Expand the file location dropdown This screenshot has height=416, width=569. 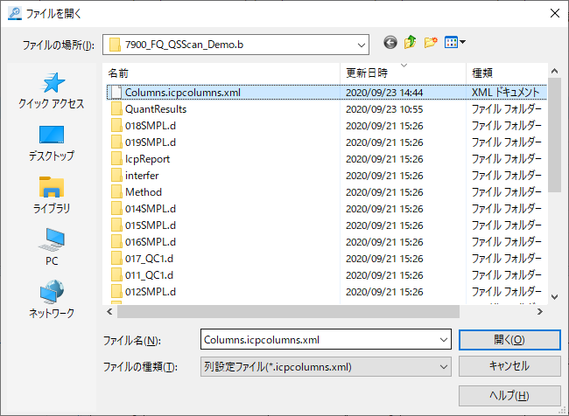click(x=361, y=45)
